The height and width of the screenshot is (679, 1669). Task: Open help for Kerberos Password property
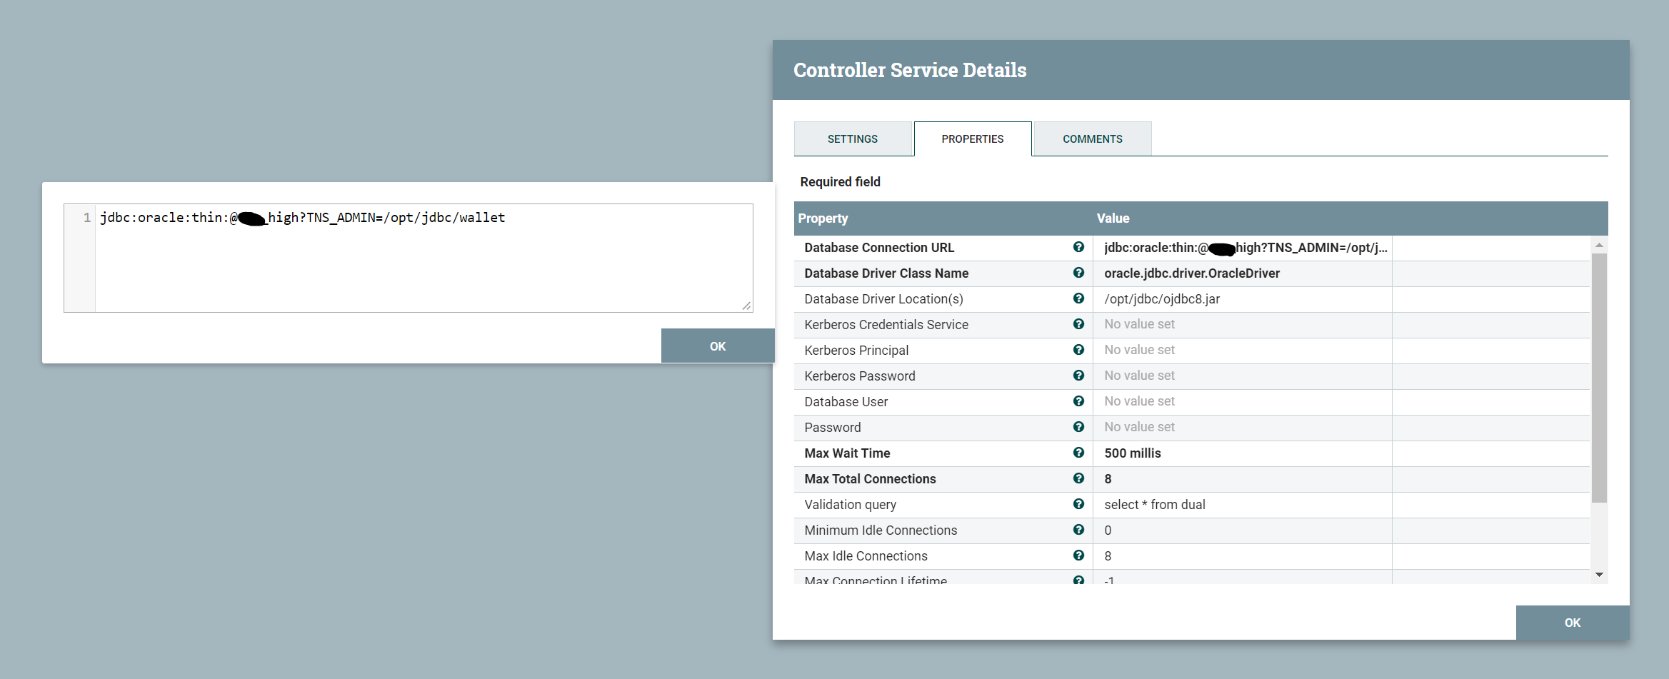click(1078, 376)
